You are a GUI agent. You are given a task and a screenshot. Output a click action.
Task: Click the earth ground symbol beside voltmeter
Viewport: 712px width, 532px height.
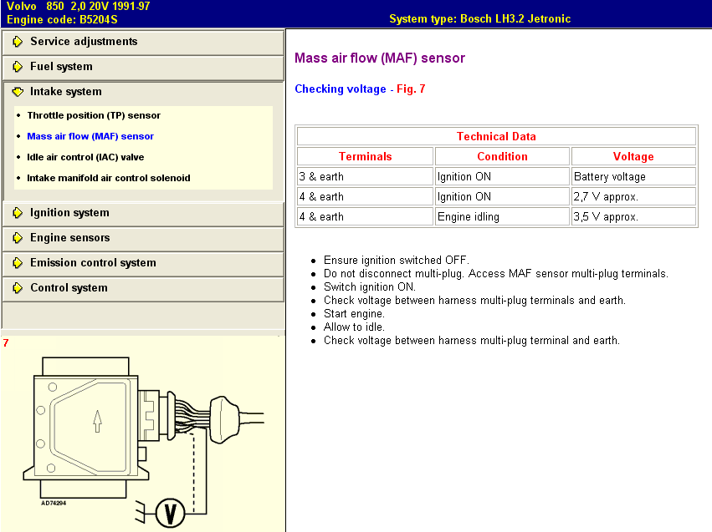pyautogui.click(x=141, y=512)
